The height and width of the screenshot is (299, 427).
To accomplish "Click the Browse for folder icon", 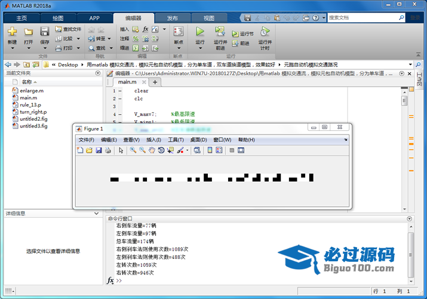I will pos(36,65).
